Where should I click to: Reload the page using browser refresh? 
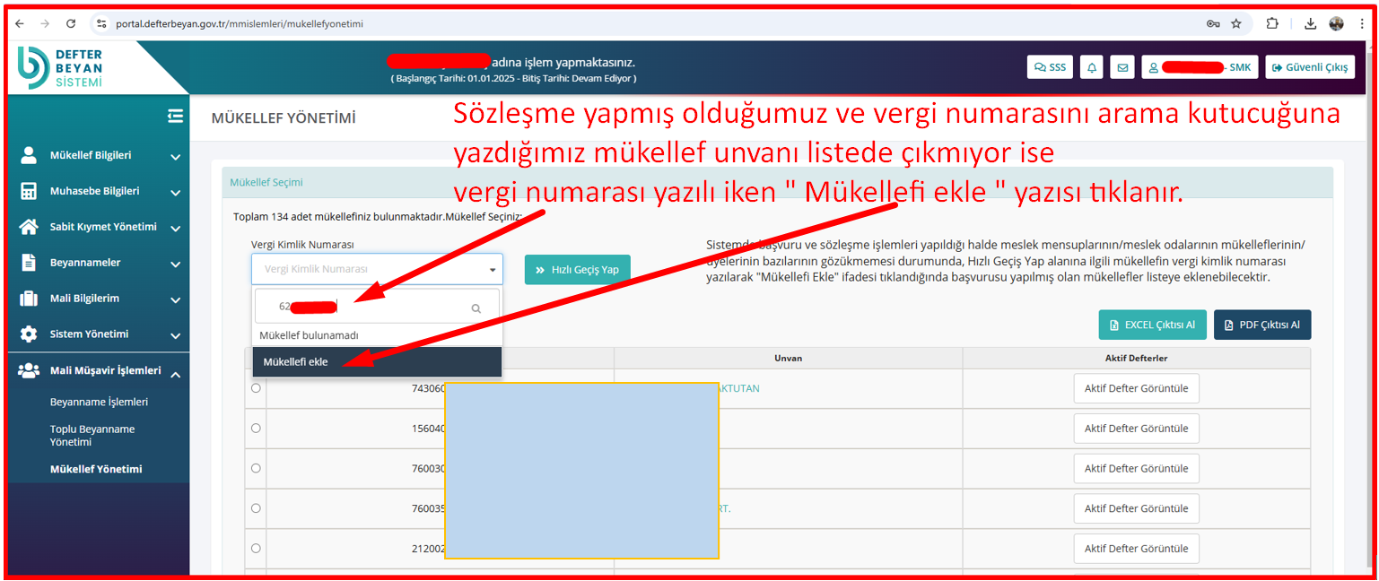[71, 23]
